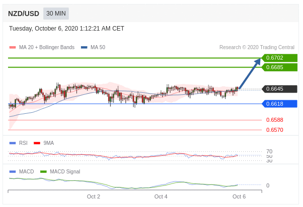Click the MA 20 + Bollinger Bands swatch
Viewport: 303px width, 207px height.
pyautogui.click(x=13, y=48)
